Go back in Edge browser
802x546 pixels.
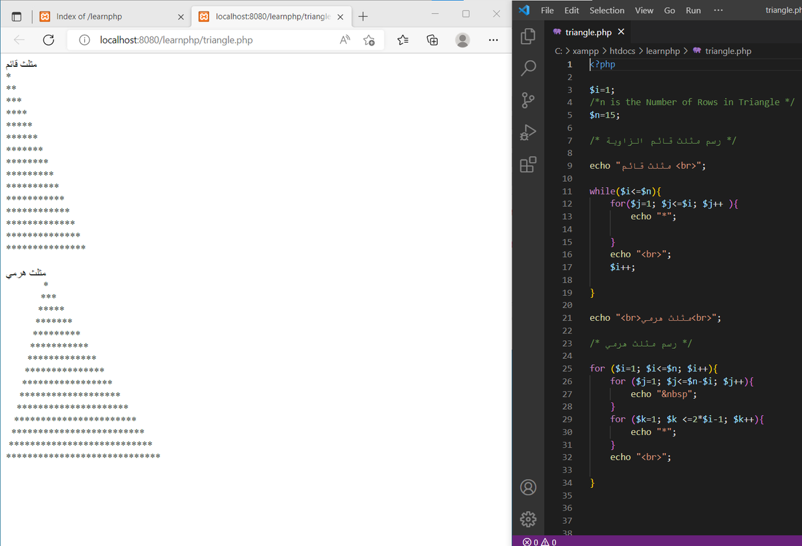pos(19,40)
